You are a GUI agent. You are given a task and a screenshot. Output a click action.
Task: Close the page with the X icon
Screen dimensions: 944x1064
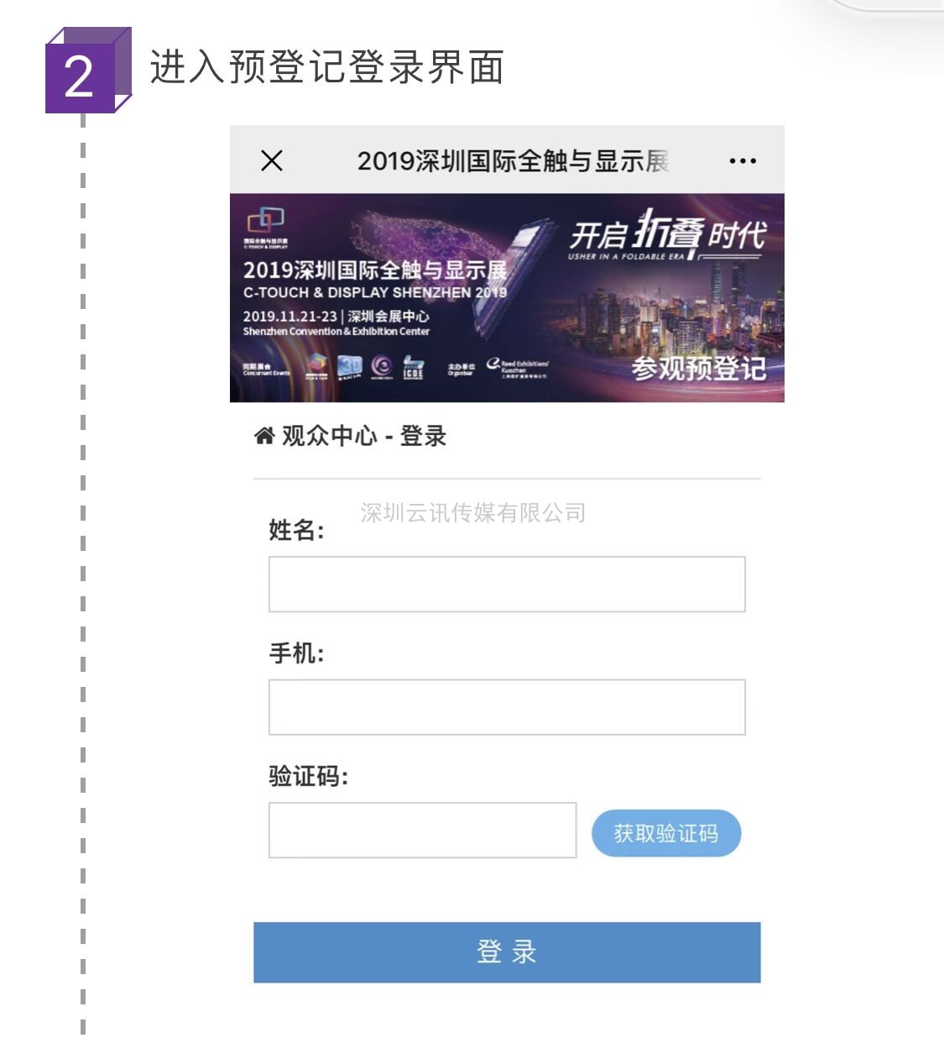[x=271, y=160]
